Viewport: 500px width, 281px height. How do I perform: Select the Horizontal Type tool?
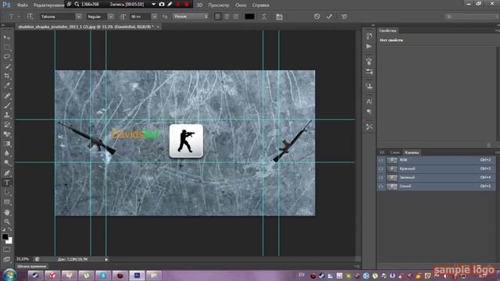pyautogui.click(x=7, y=183)
